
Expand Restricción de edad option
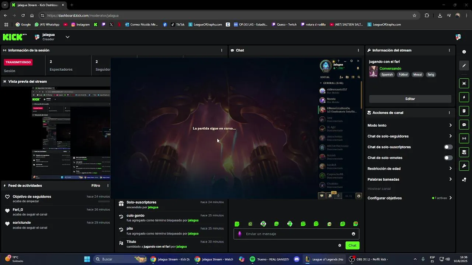click(450, 169)
